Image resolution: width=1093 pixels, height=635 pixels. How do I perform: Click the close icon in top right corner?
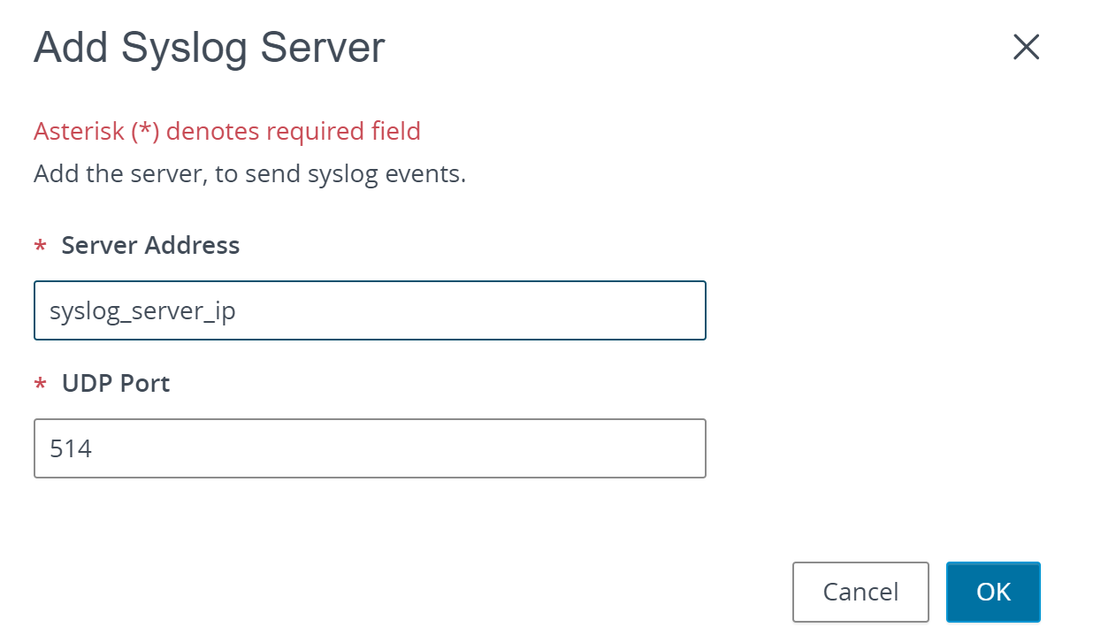[1026, 48]
